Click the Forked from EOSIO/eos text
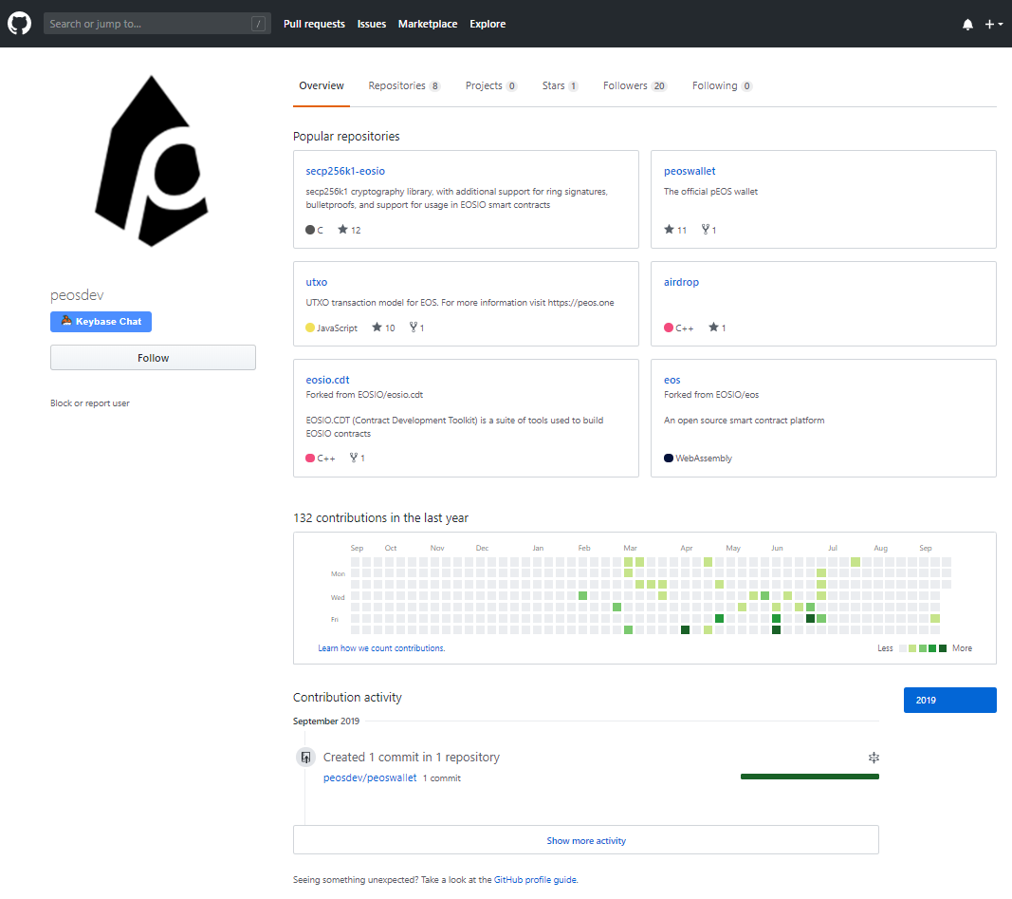Viewport: 1012px width, 899px height. pos(711,395)
